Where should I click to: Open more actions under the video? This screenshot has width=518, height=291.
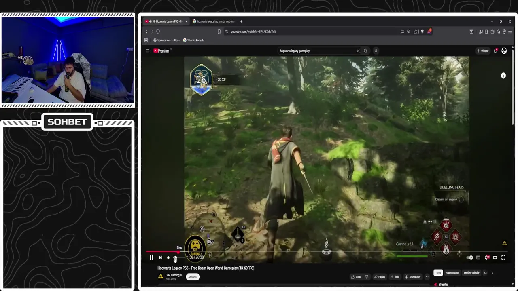[427, 277]
